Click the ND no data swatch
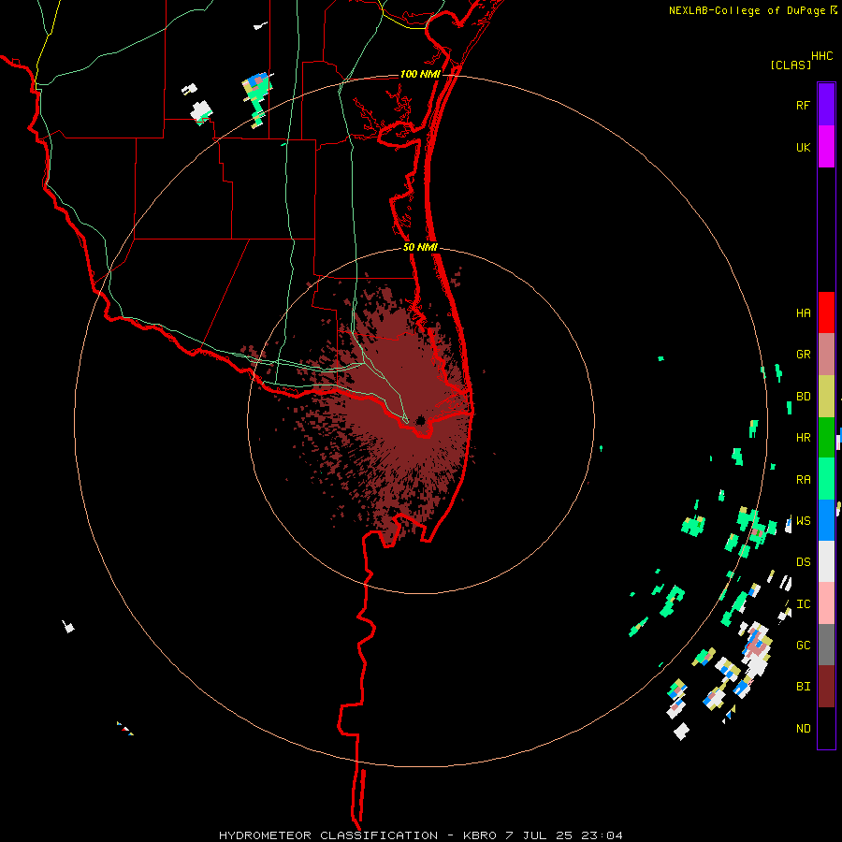 point(826,728)
